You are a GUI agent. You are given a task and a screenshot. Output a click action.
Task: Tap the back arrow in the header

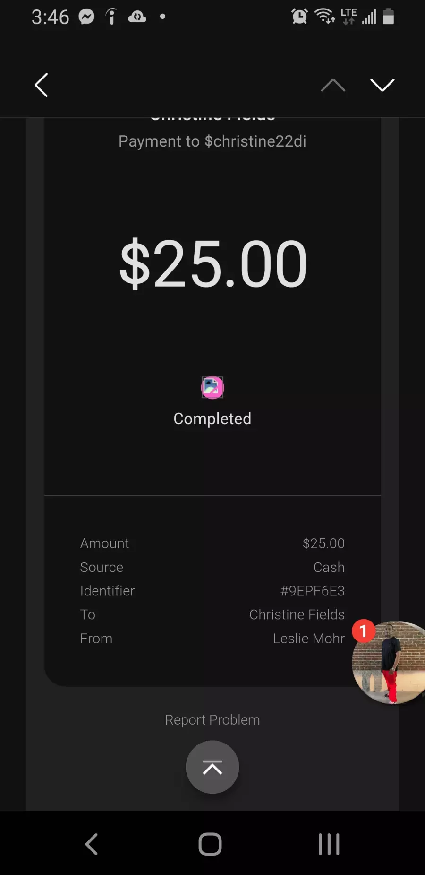pos(42,85)
